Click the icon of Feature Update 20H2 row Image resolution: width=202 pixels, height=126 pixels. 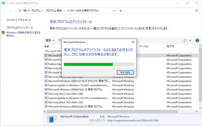pos(46,85)
